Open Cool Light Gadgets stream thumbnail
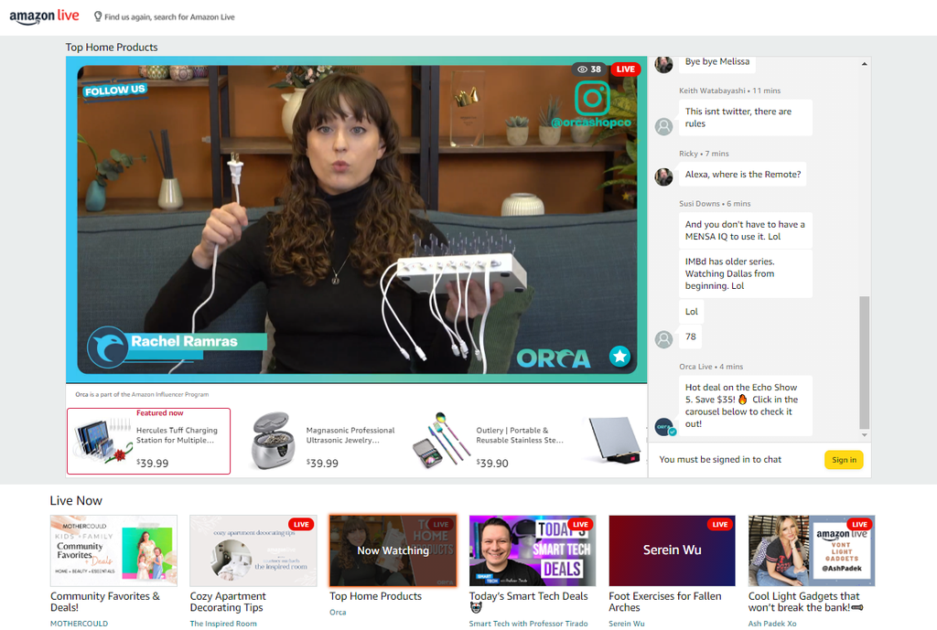Screen dimensions: 937x630 pyautogui.click(x=812, y=550)
